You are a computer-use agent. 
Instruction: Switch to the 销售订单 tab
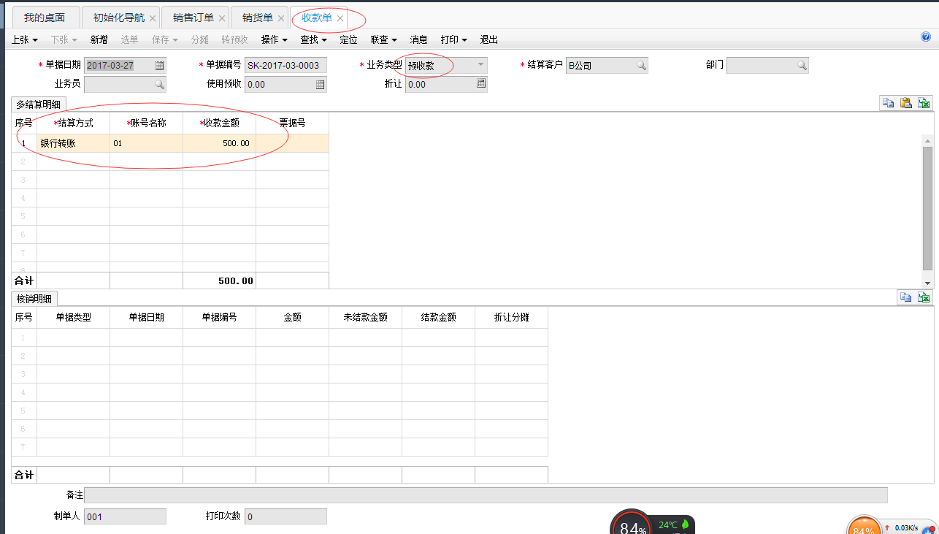point(193,18)
